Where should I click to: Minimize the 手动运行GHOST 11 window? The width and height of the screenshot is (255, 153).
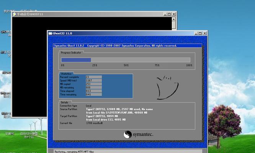165,14
